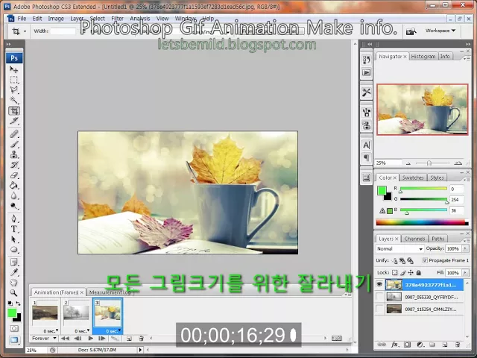The height and width of the screenshot is (358, 477).
Task: Switch to the Swatches tab
Action: click(x=412, y=178)
